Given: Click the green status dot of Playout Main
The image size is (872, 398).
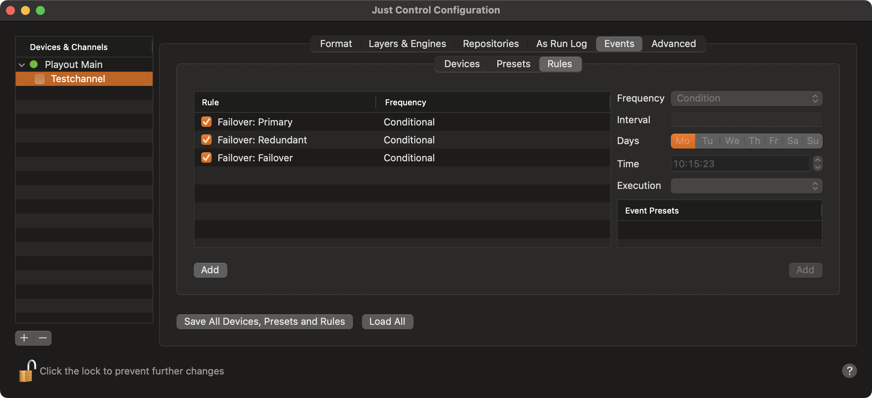Looking at the screenshot, I should coord(34,64).
